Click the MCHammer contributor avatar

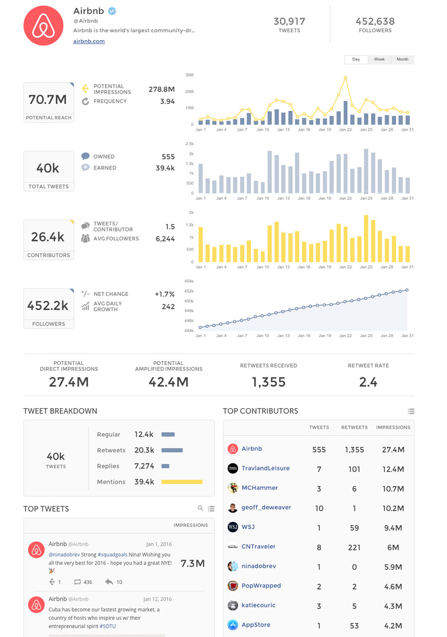pyautogui.click(x=233, y=488)
